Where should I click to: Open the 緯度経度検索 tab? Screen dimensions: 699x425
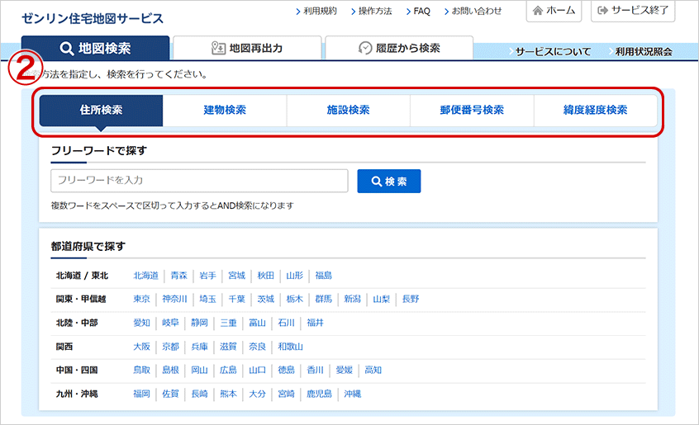pos(595,110)
